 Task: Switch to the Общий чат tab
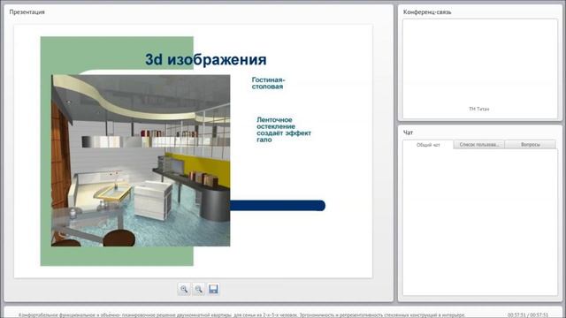tap(428, 145)
